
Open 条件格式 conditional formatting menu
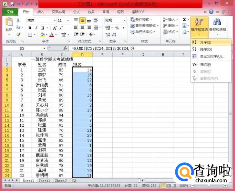pyautogui.click(x=141, y=20)
